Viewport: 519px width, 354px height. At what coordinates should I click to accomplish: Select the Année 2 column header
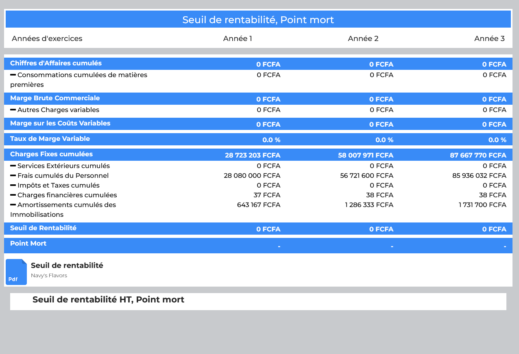point(363,39)
